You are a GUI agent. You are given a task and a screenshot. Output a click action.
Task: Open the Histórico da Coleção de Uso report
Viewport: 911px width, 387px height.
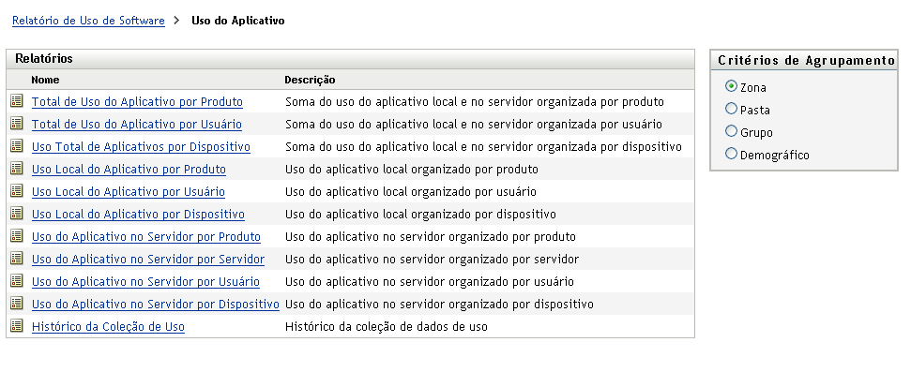click(108, 327)
